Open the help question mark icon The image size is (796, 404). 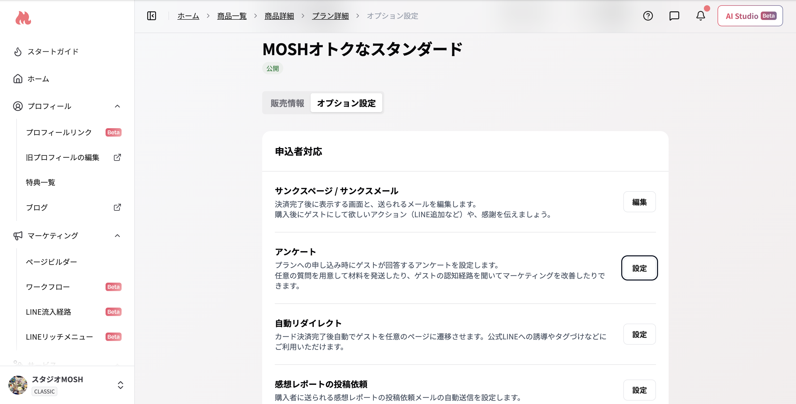point(648,16)
